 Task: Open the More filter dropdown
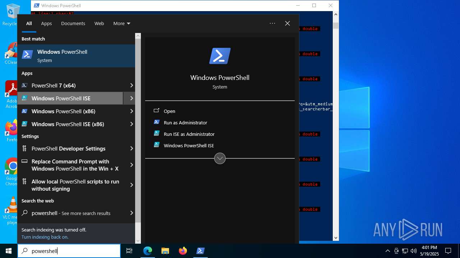pyautogui.click(x=122, y=23)
